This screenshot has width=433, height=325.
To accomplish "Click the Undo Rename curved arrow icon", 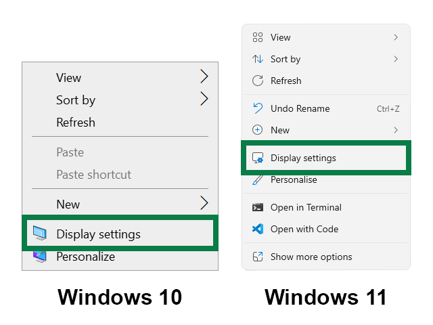I will 257,108.
